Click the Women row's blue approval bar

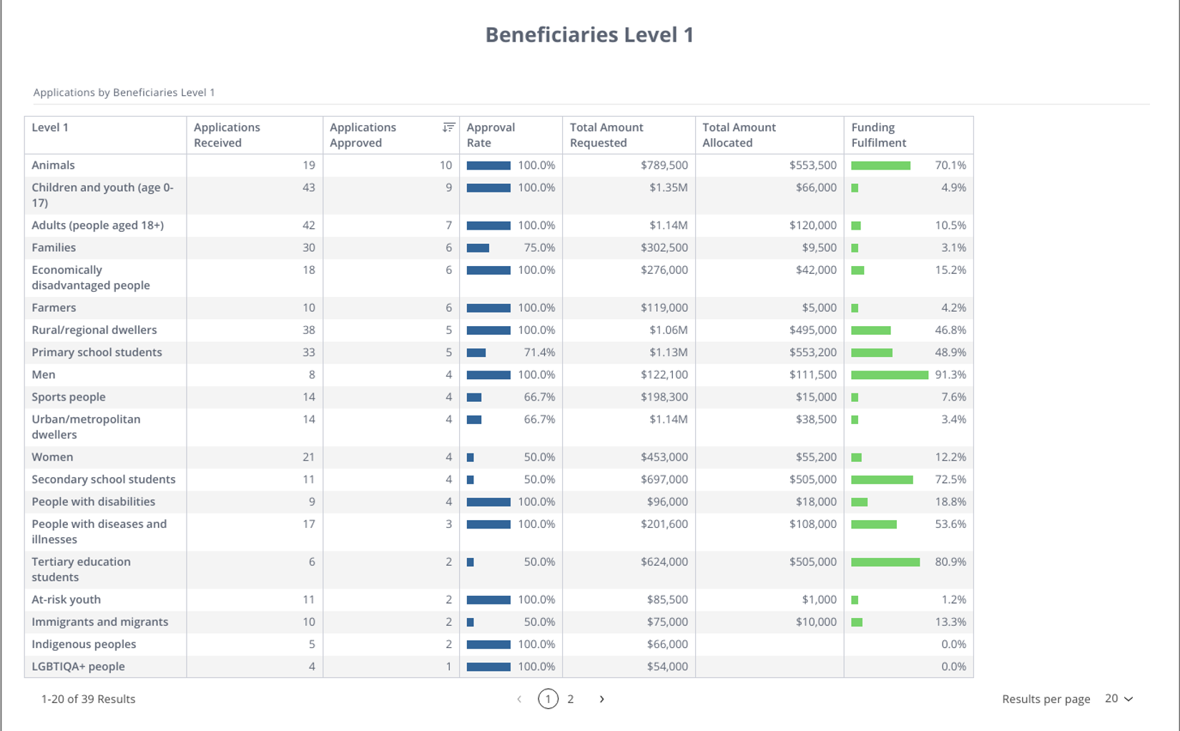point(471,457)
